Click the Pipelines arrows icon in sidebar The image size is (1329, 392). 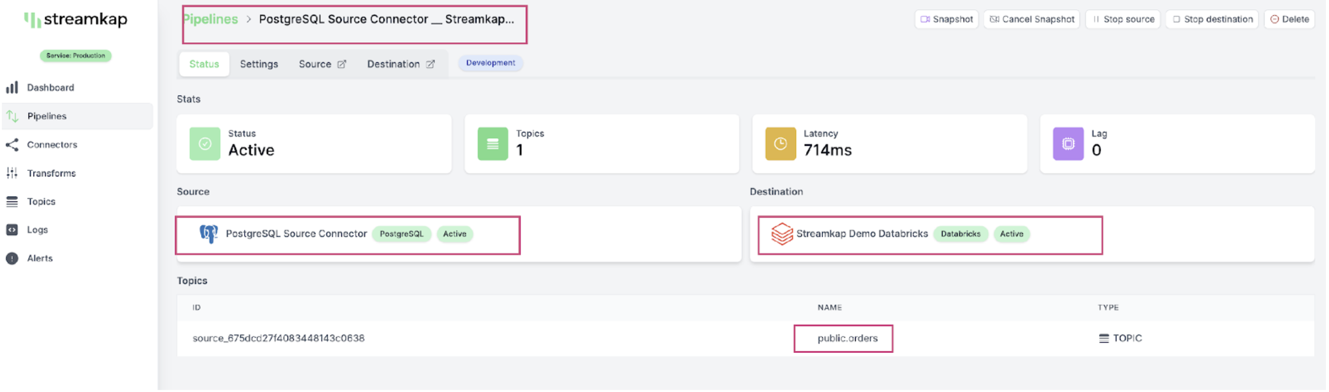tap(12, 116)
